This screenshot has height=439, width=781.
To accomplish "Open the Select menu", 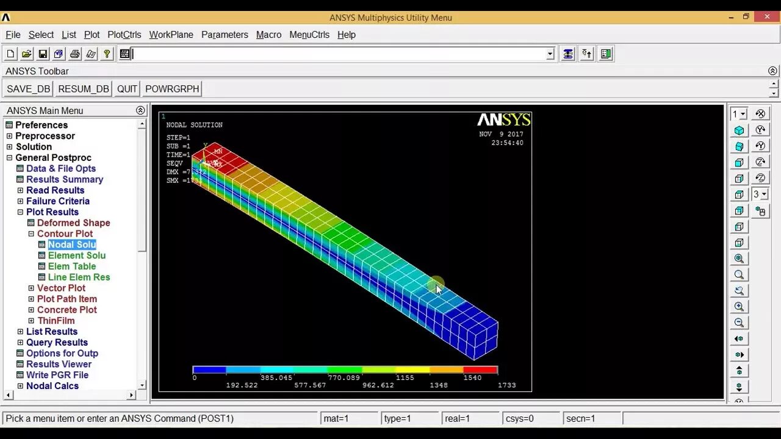I will coord(41,35).
